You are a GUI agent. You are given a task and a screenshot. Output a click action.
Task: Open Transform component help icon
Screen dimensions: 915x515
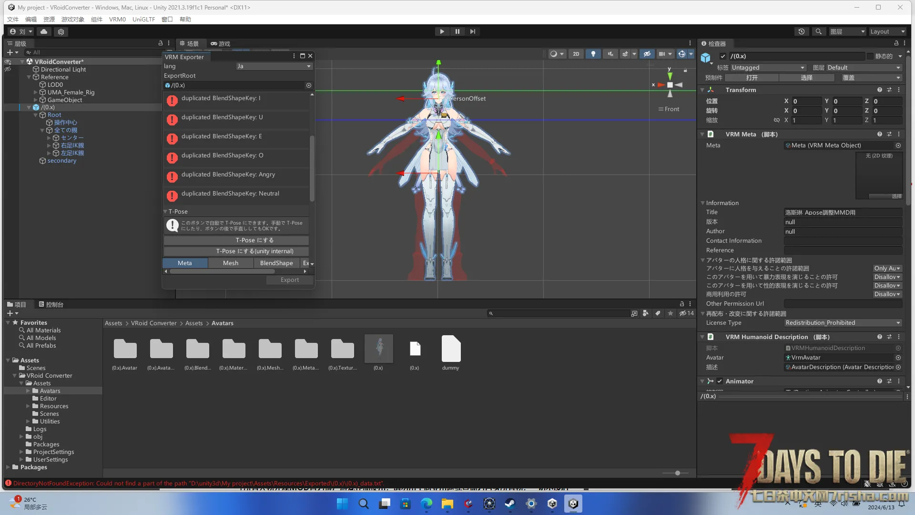(879, 90)
